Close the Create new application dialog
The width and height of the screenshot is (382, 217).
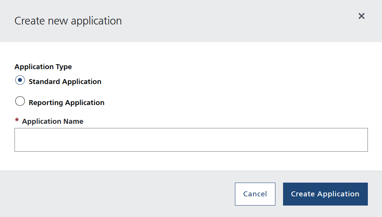361,16
